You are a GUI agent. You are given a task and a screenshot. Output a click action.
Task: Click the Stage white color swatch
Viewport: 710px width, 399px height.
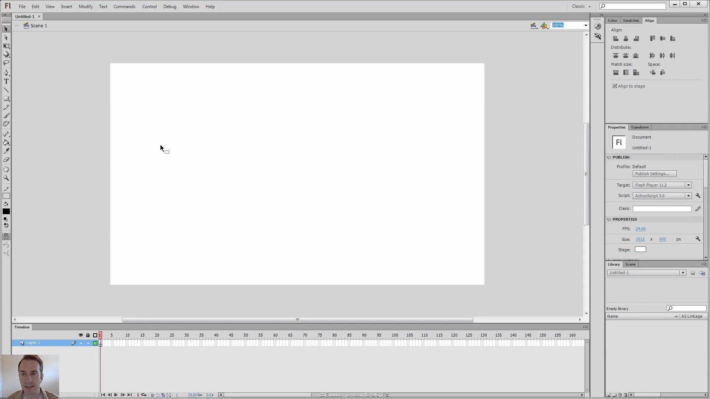(x=641, y=249)
